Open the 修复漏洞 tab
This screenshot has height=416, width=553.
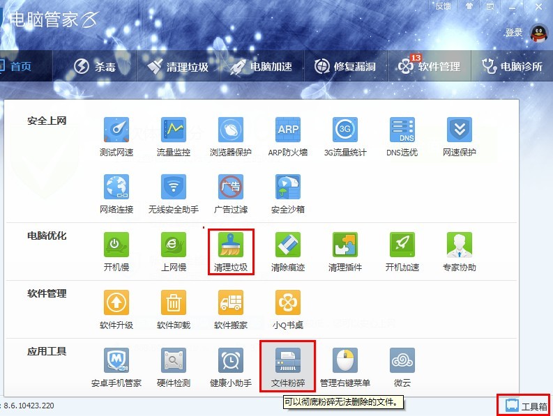(345, 66)
